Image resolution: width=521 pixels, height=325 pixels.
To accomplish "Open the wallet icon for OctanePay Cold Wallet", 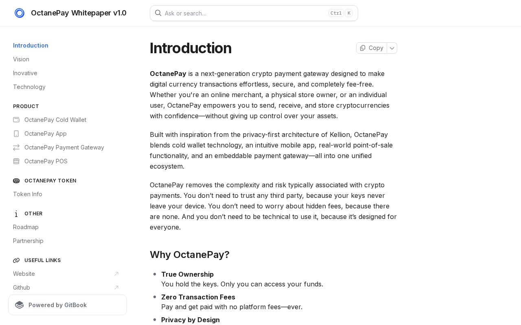I will [x=16, y=119].
